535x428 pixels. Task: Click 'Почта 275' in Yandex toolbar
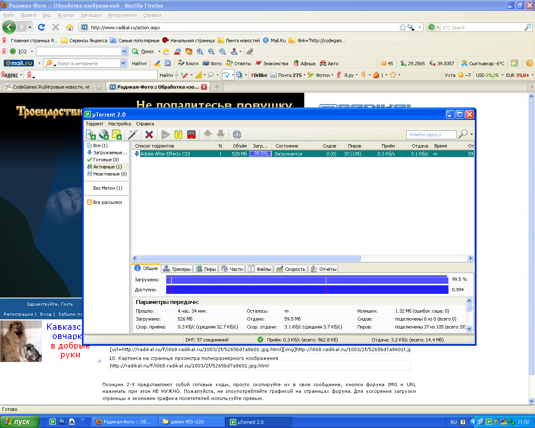click(x=286, y=75)
